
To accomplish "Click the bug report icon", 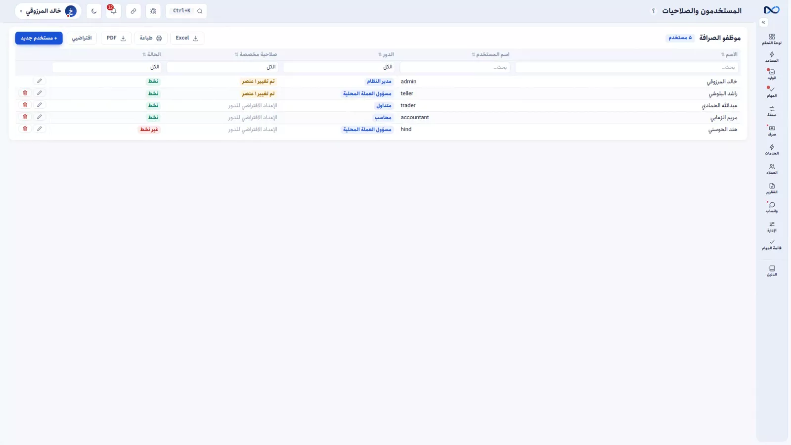I will 153,11.
